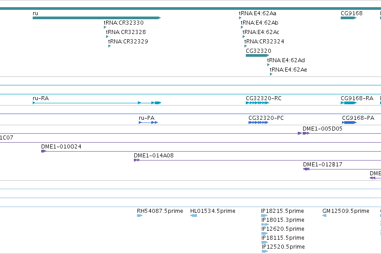Image resolution: width=381 pixels, height=254 pixels.
Task: Click the tRNA:CR32328 arrow glyph
Action: click(107, 37)
